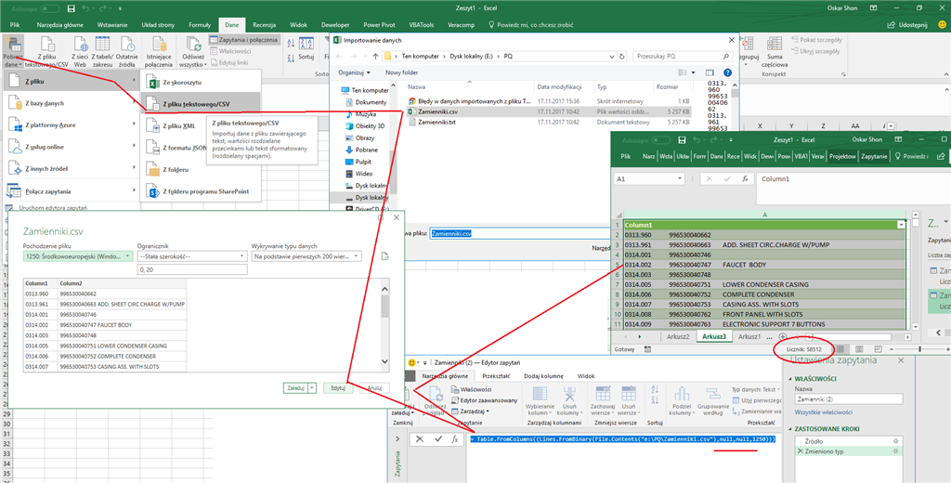Image resolution: width=951 pixels, height=483 pixels.
Task: Open the Formuły ribbon tab
Action: [200, 25]
